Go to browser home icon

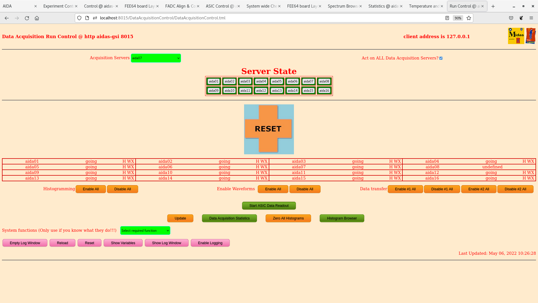pyautogui.click(x=37, y=18)
